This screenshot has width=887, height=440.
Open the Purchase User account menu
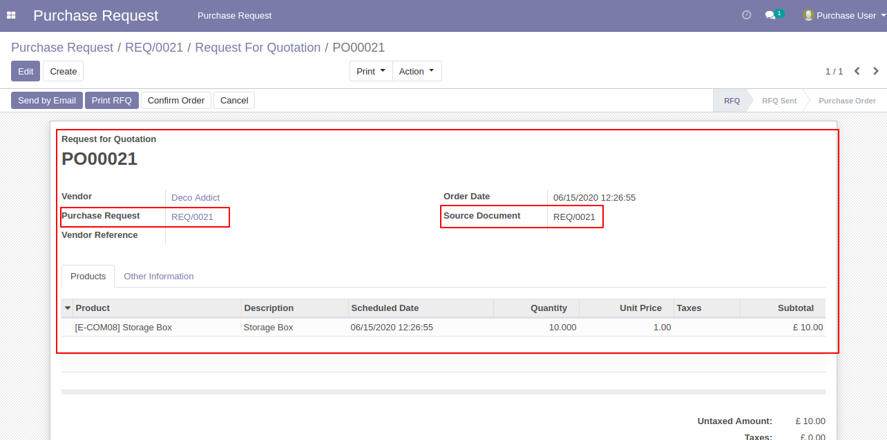point(846,15)
